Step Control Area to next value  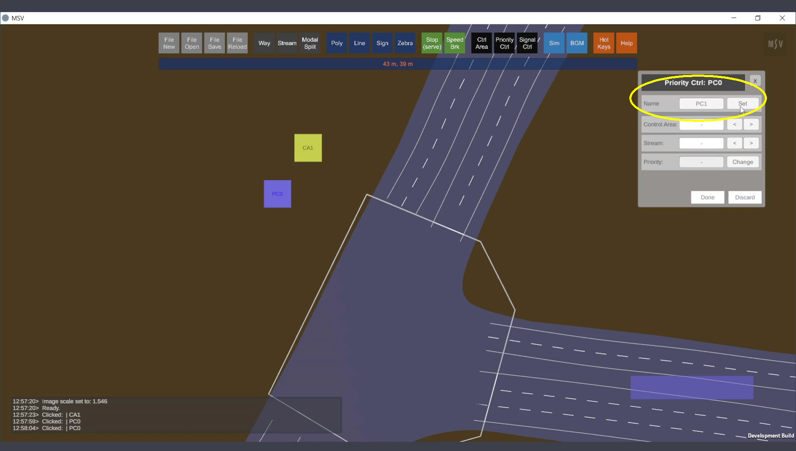pyautogui.click(x=751, y=124)
